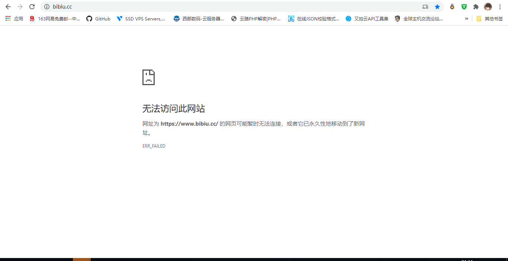Click the 无法访问此网站 heading
Image resolution: width=508 pixels, height=261 pixels.
pyautogui.click(x=174, y=109)
